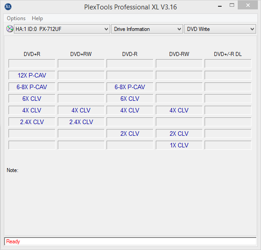This screenshot has width=261, height=250.
Task: Click the Ready status bar text
Action: pyautogui.click(x=13, y=241)
